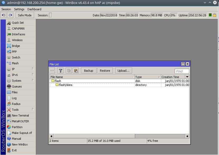Maximize the File List window
Image resolution: width=219 pixels, height=155 pixels.
point(183,64)
